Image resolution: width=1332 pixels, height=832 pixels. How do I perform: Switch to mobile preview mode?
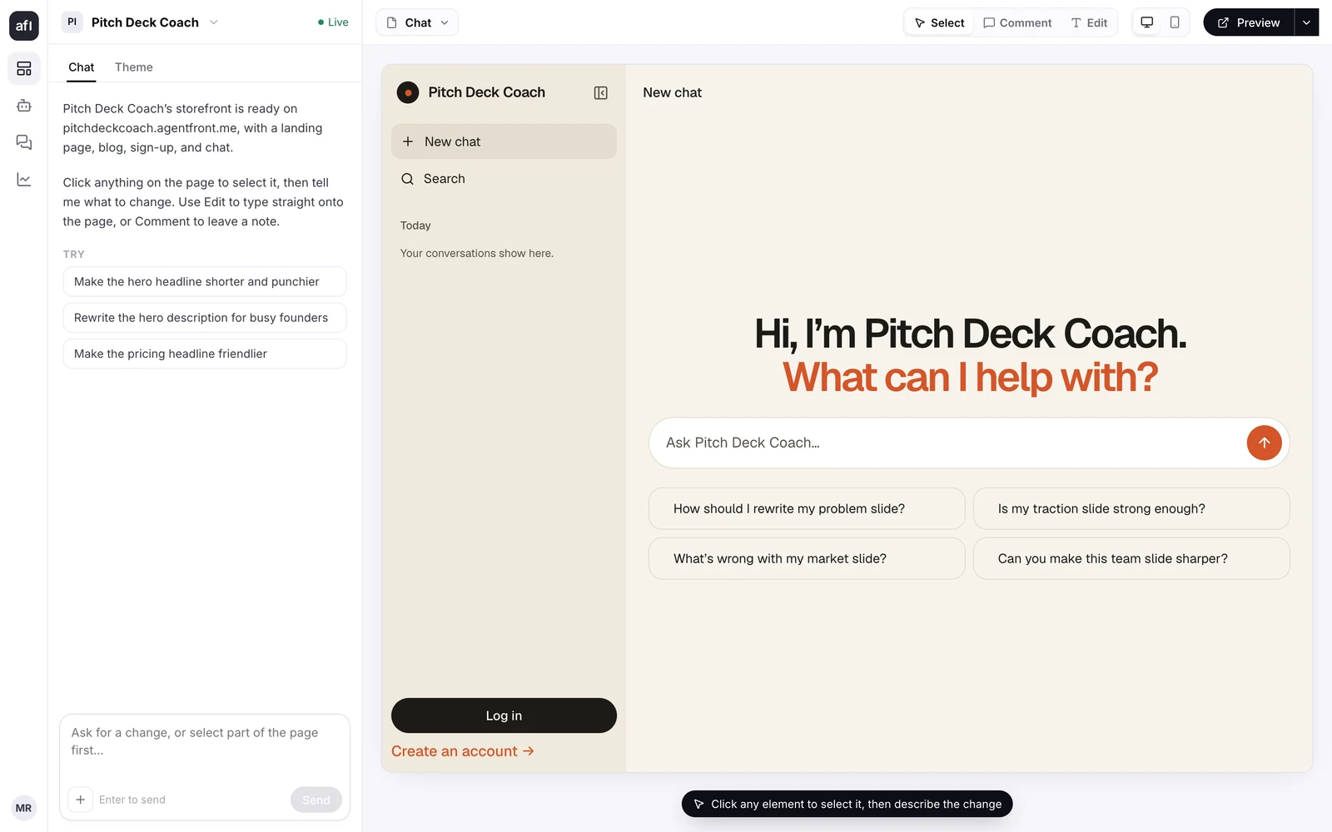pos(1175,22)
